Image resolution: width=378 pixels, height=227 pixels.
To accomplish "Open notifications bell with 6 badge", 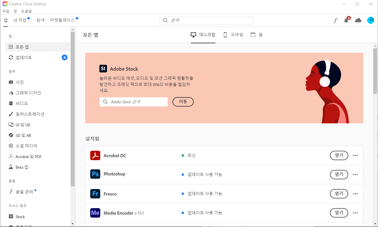I will pyautogui.click(x=346, y=20).
